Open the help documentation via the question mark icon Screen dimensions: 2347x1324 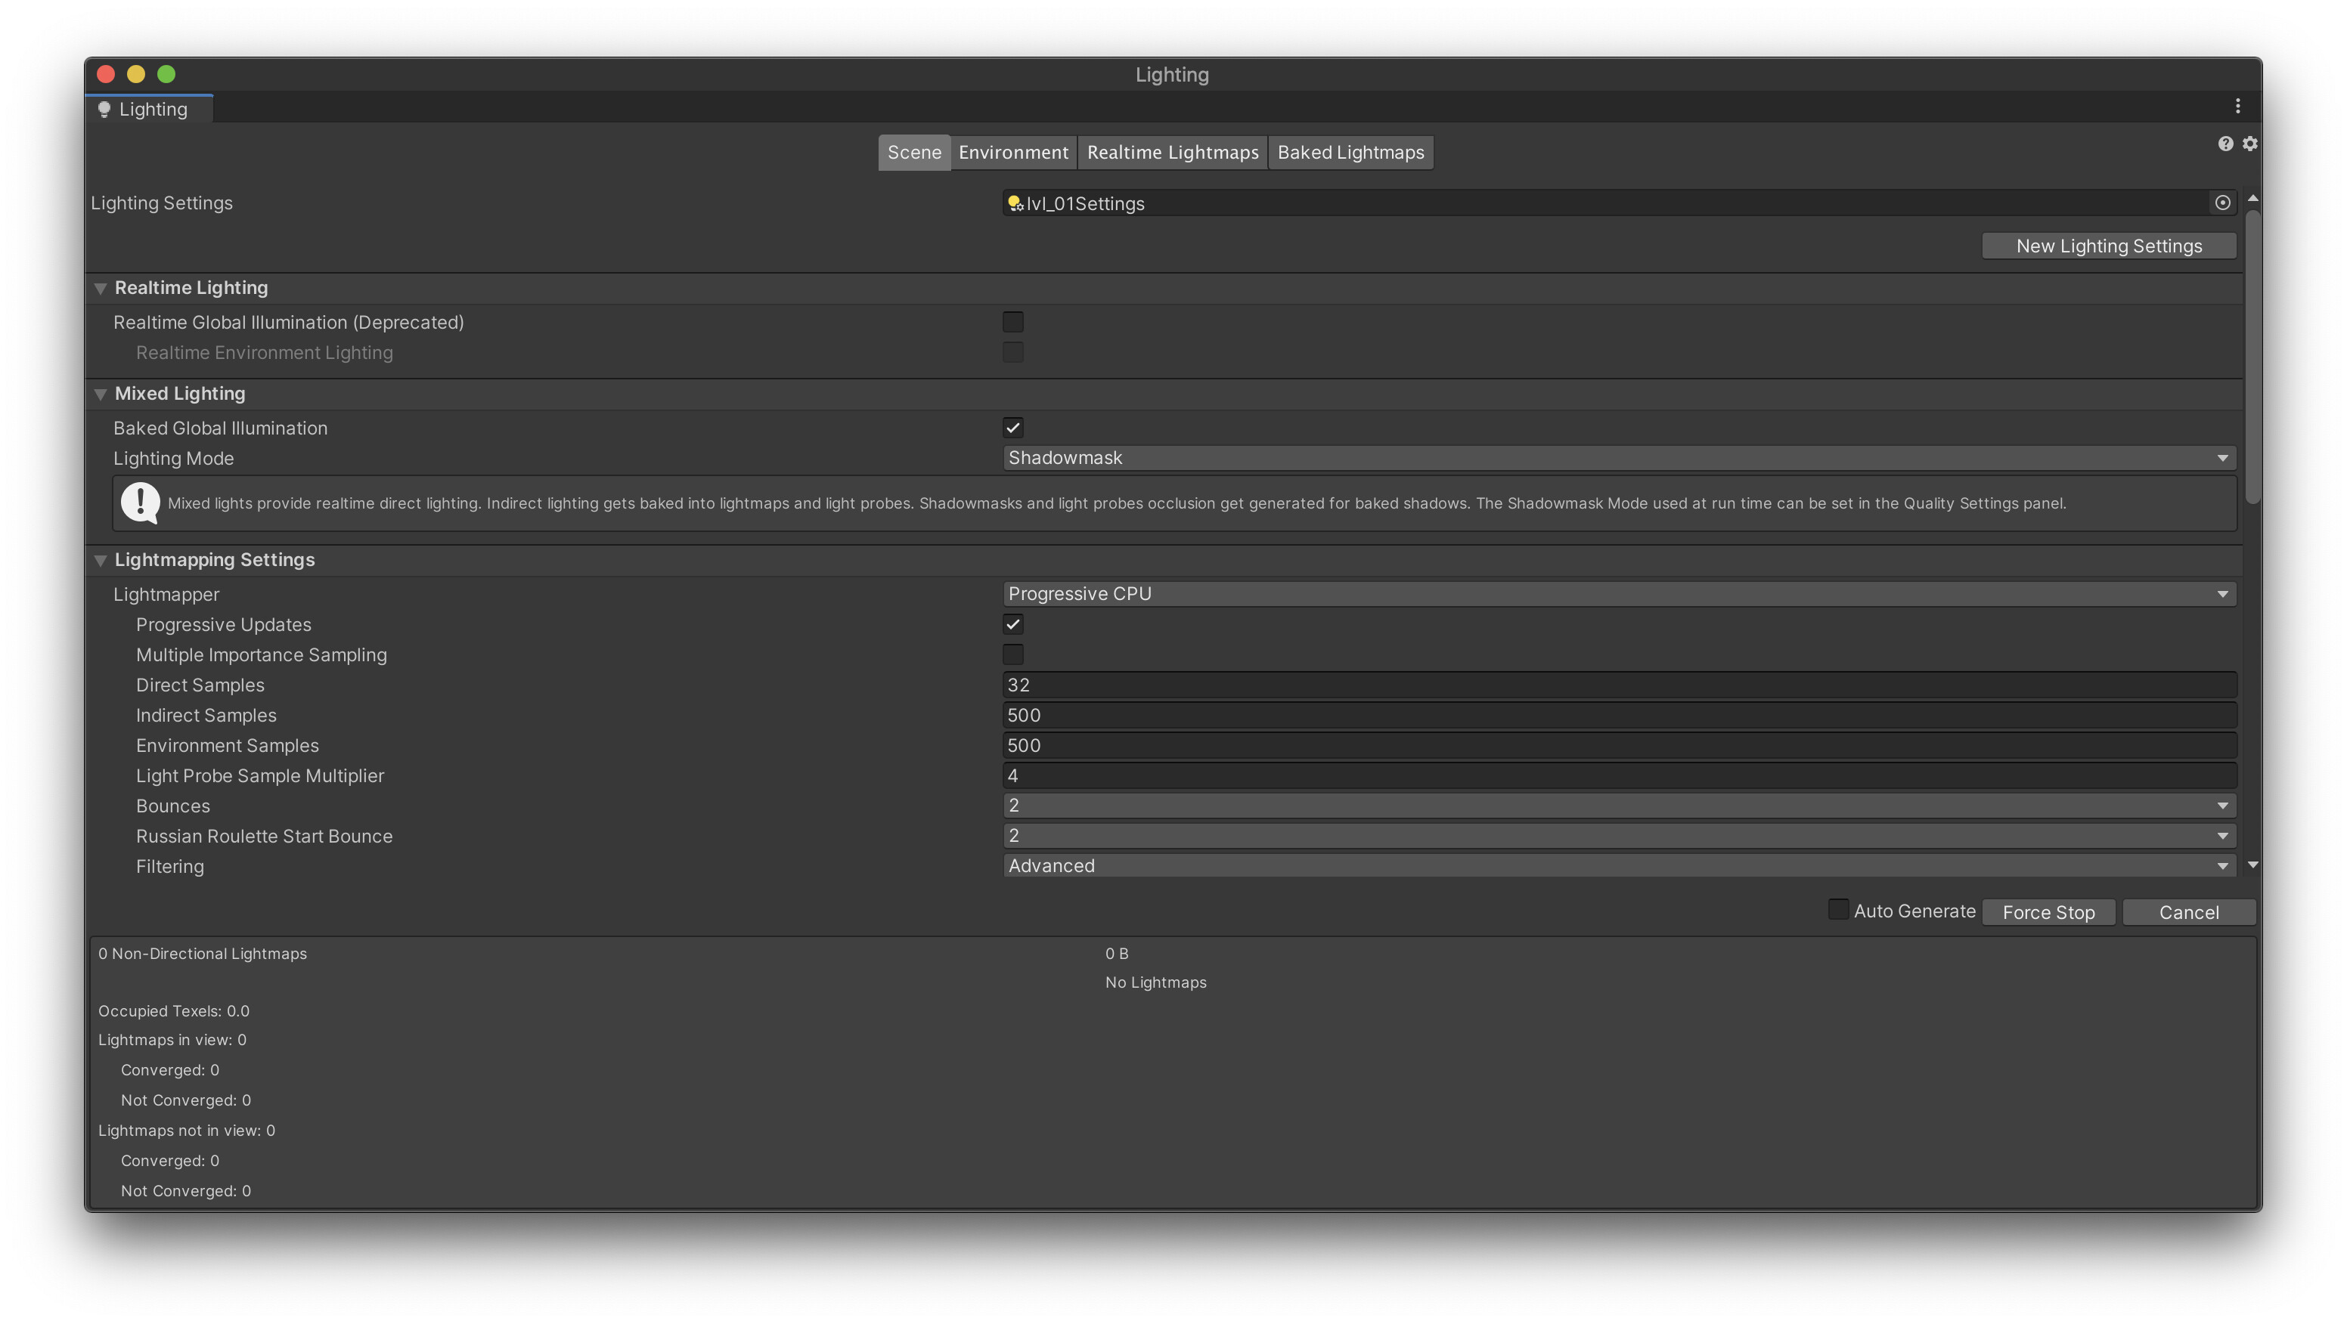(2225, 143)
